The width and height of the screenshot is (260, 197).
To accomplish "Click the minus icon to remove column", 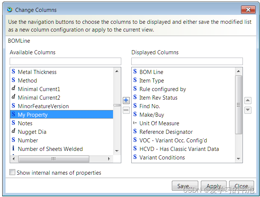I will [126, 110].
